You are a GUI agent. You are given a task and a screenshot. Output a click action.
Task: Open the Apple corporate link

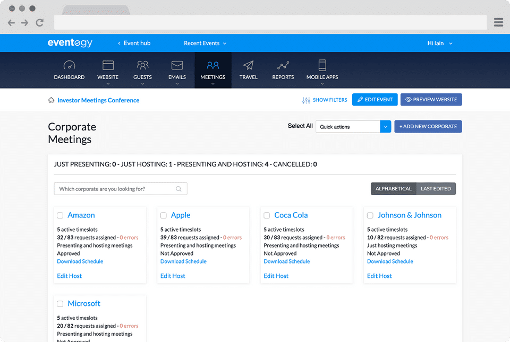pyautogui.click(x=181, y=215)
